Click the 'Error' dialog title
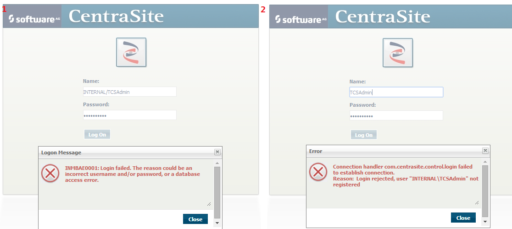 316,151
